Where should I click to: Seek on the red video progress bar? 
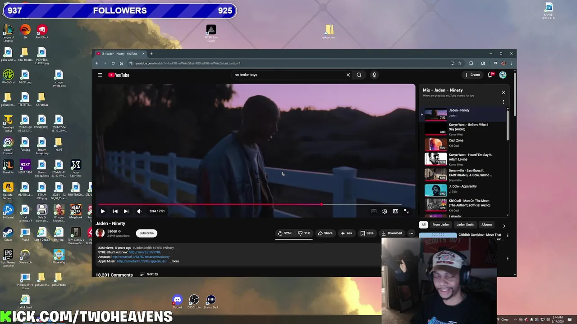pyautogui.click(x=250, y=204)
